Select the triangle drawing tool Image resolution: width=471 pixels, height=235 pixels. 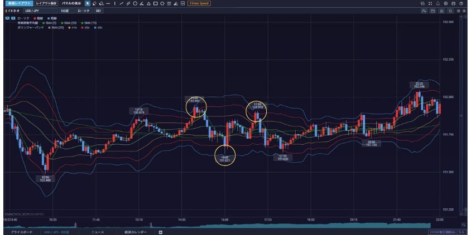[148, 3]
